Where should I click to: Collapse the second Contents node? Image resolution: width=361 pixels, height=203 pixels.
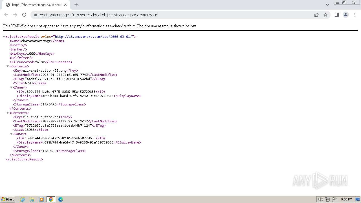pyautogui.click(x=8, y=113)
